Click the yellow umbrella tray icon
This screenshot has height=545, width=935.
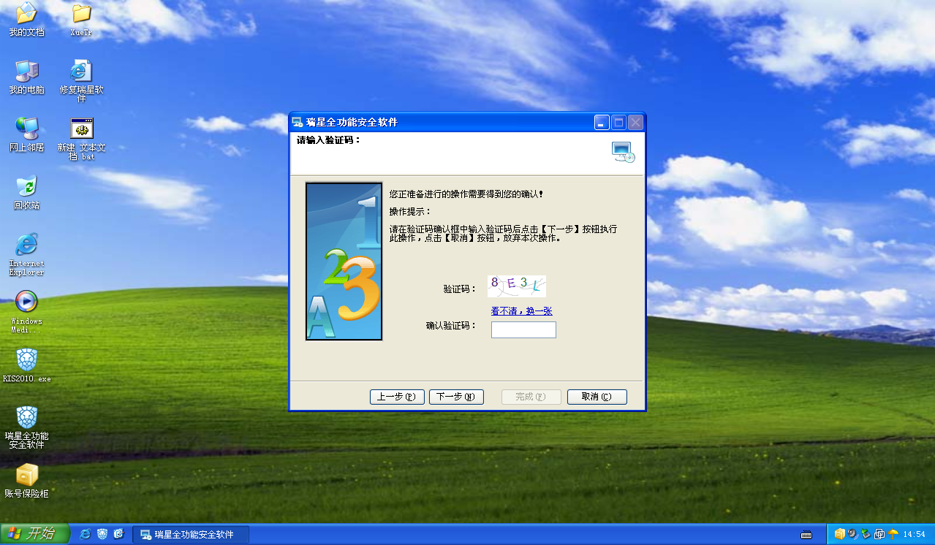[x=892, y=534]
